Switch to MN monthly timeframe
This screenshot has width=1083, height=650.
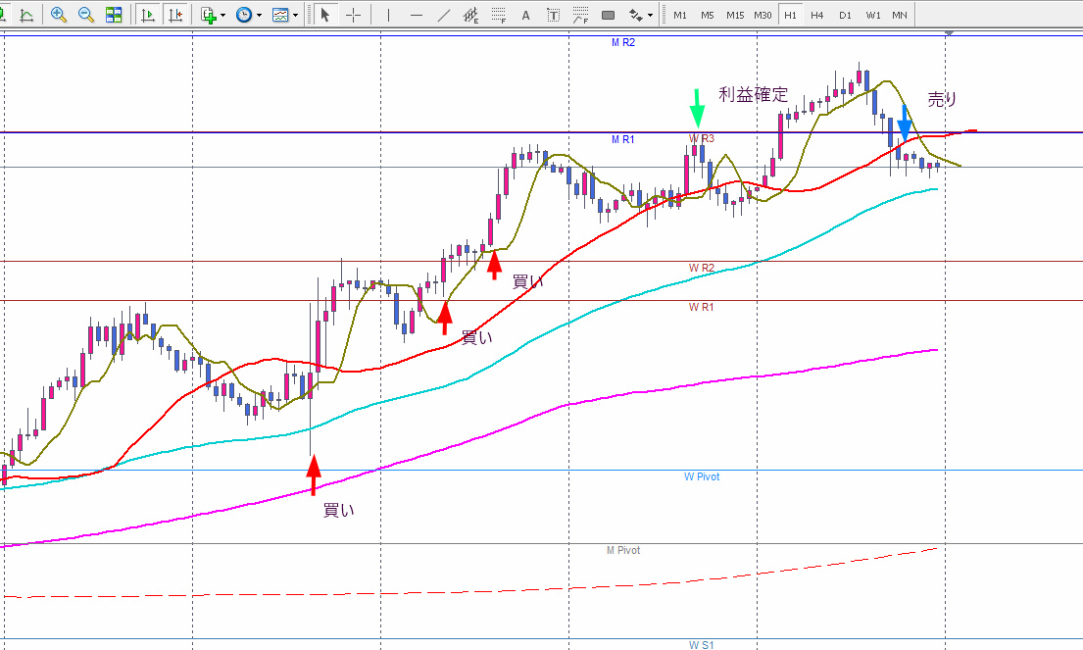click(x=900, y=15)
